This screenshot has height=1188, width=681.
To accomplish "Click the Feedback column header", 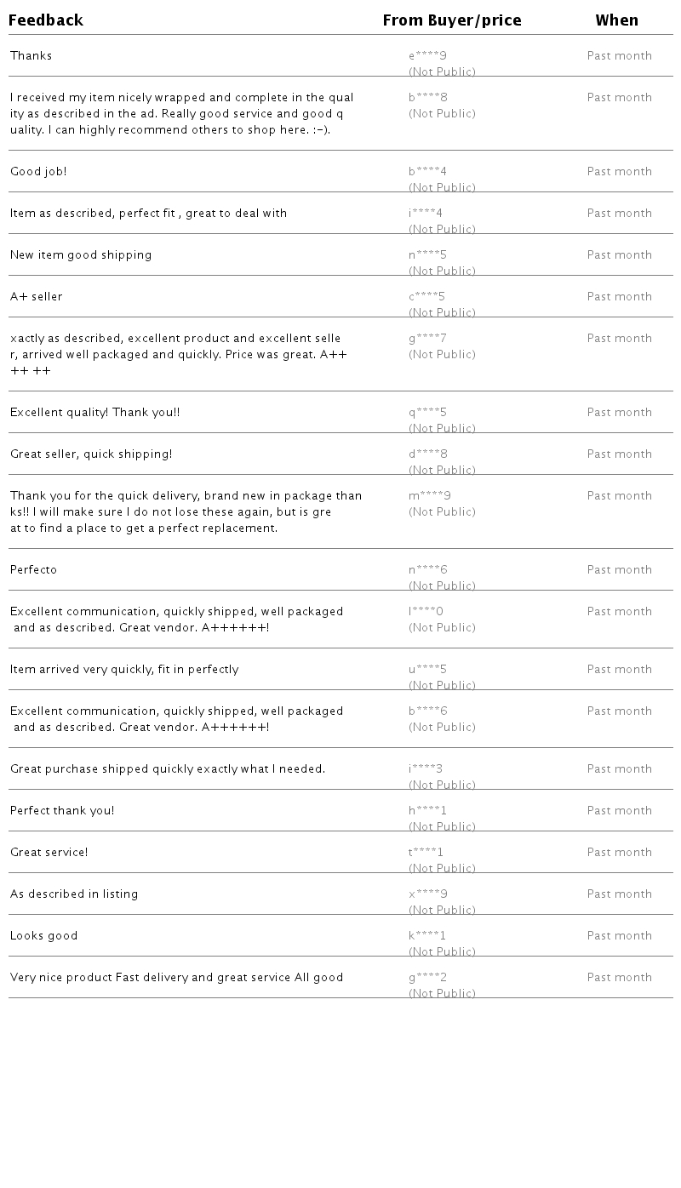I will coord(46,20).
